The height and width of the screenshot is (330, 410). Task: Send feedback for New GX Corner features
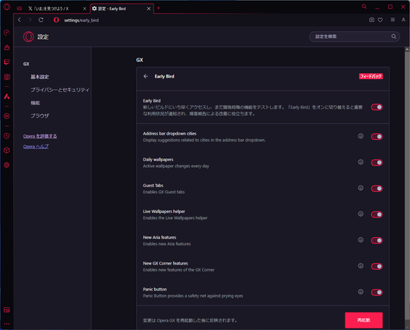361,266
